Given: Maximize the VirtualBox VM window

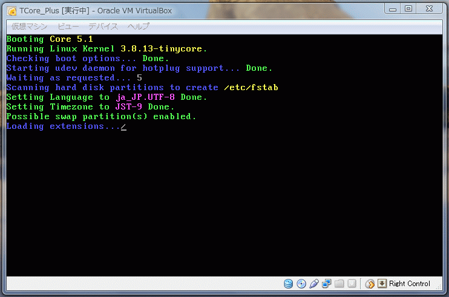Looking at the screenshot, I should point(408,8).
